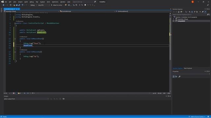
Task: Close the Properties panel
Action: pyautogui.click(x=209, y=71)
